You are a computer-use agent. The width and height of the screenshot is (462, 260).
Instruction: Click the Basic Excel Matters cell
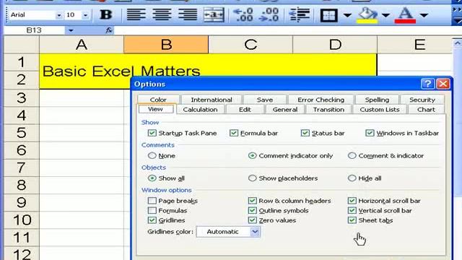pyautogui.click(x=208, y=71)
